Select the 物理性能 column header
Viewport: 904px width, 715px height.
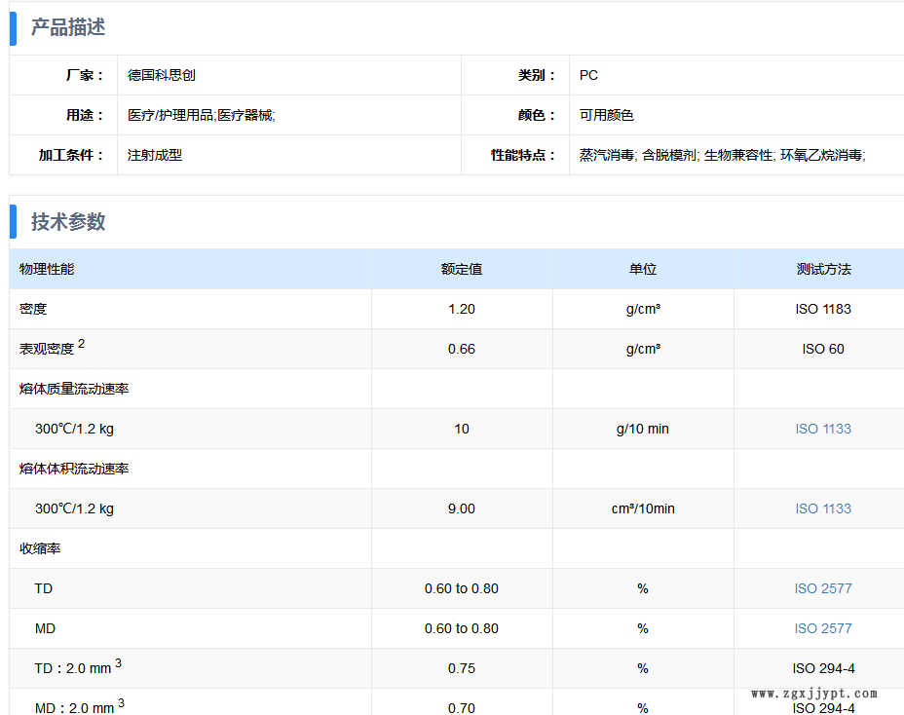click(x=47, y=269)
